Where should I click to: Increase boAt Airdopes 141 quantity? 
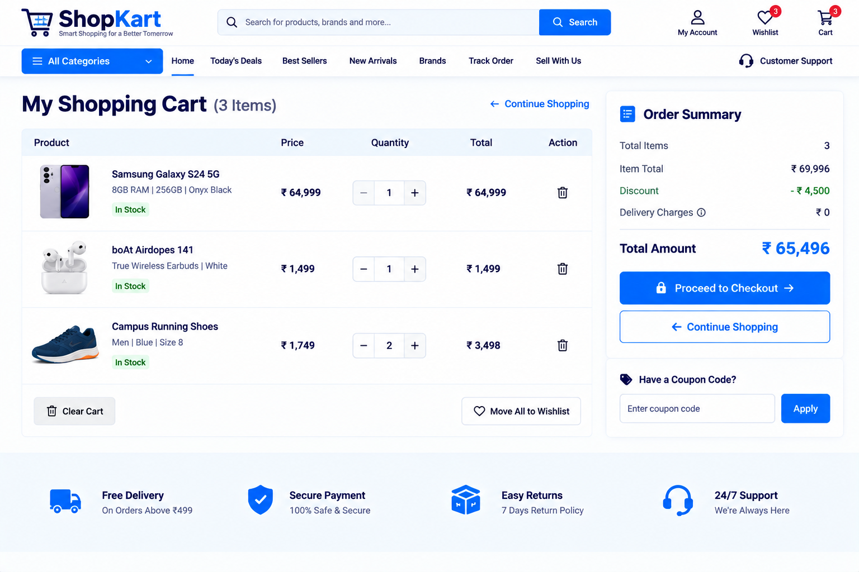pyautogui.click(x=415, y=269)
